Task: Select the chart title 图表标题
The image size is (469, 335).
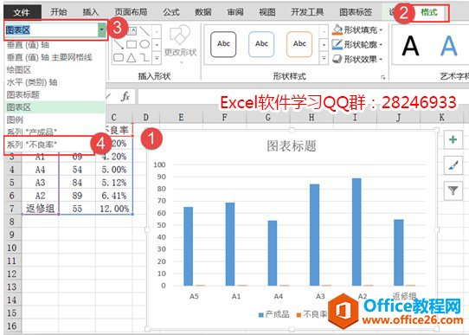Action: [292, 146]
